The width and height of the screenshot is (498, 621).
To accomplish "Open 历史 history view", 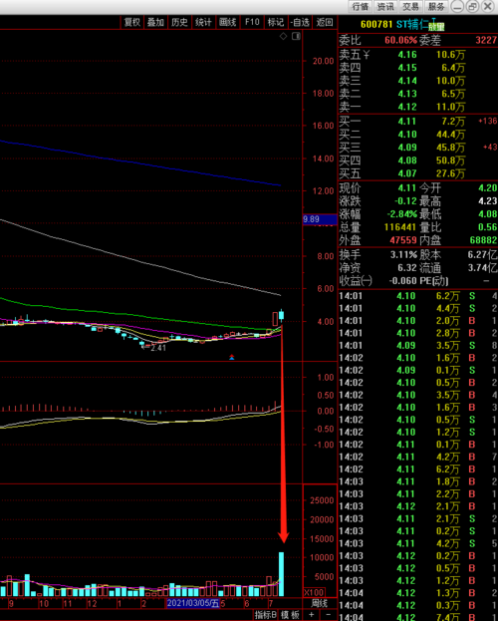I will pyautogui.click(x=179, y=22).
